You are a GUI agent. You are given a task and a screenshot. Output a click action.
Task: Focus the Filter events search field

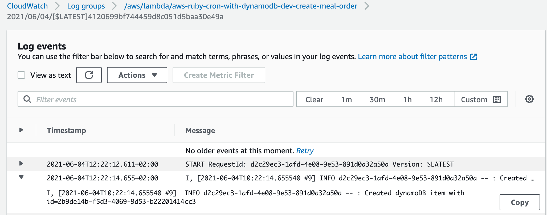[x=156, y=99]
